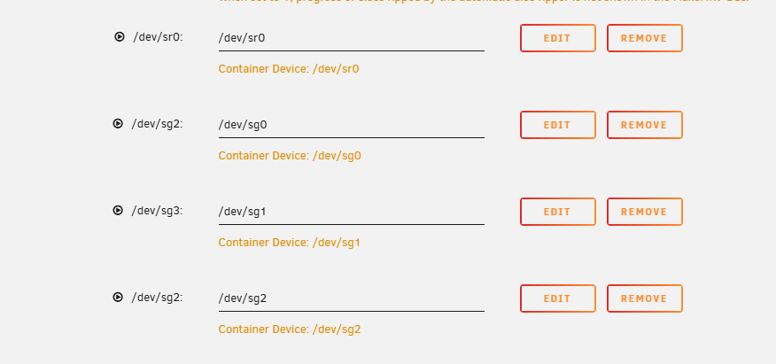Select the input field containing /dev/sg0
This screenshot has width=776, height=364.
(x=352, y=125)
